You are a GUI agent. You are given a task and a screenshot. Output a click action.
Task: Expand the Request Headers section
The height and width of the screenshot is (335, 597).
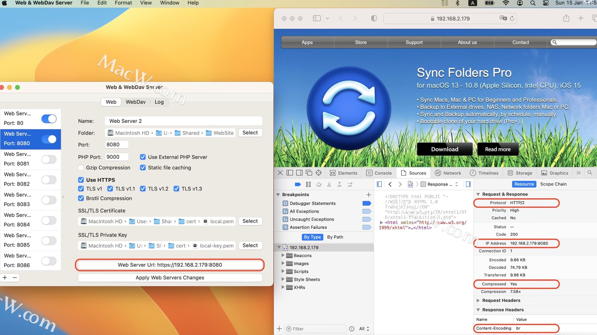478,300
